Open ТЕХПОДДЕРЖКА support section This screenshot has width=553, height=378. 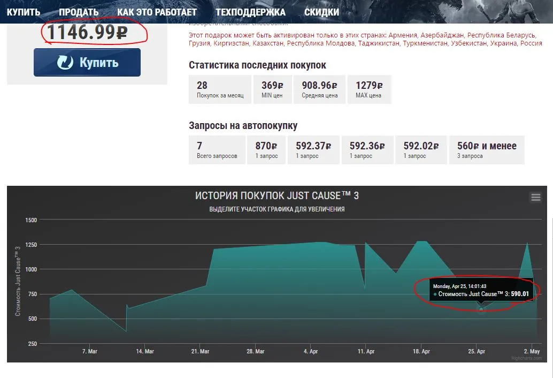coord(250,12)
